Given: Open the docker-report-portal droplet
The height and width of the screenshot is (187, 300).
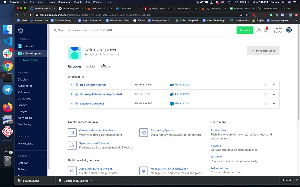Looking at the screenshot, I should pos(93,85).
